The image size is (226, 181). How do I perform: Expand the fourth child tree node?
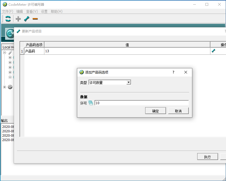pos(10,72)
